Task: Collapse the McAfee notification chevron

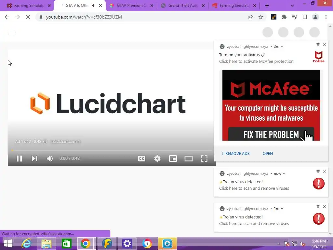Action: [282, 47]
